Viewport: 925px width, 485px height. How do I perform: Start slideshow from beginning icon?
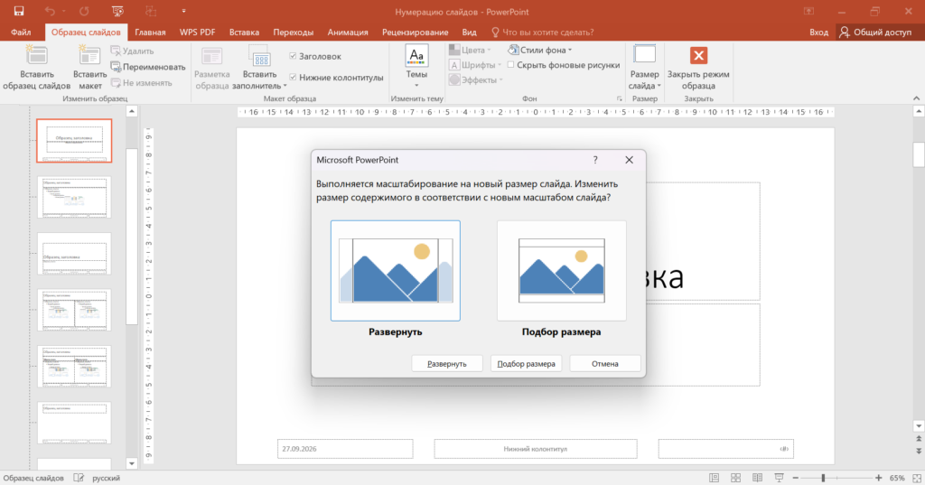(117, 11)
